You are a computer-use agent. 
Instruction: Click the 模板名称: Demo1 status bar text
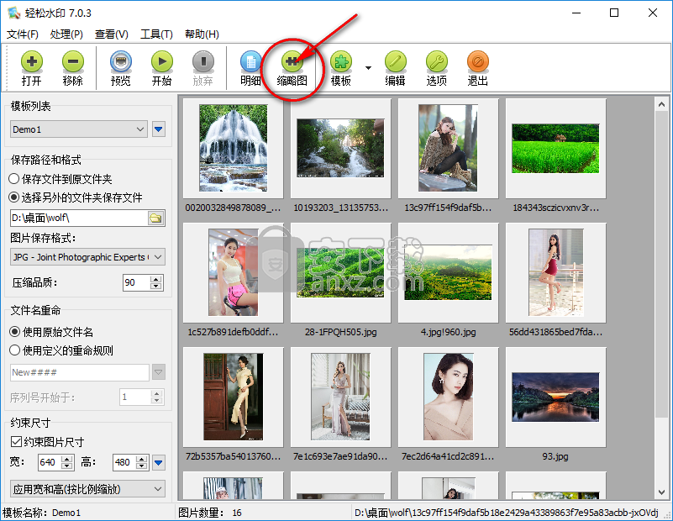(42, 513)
